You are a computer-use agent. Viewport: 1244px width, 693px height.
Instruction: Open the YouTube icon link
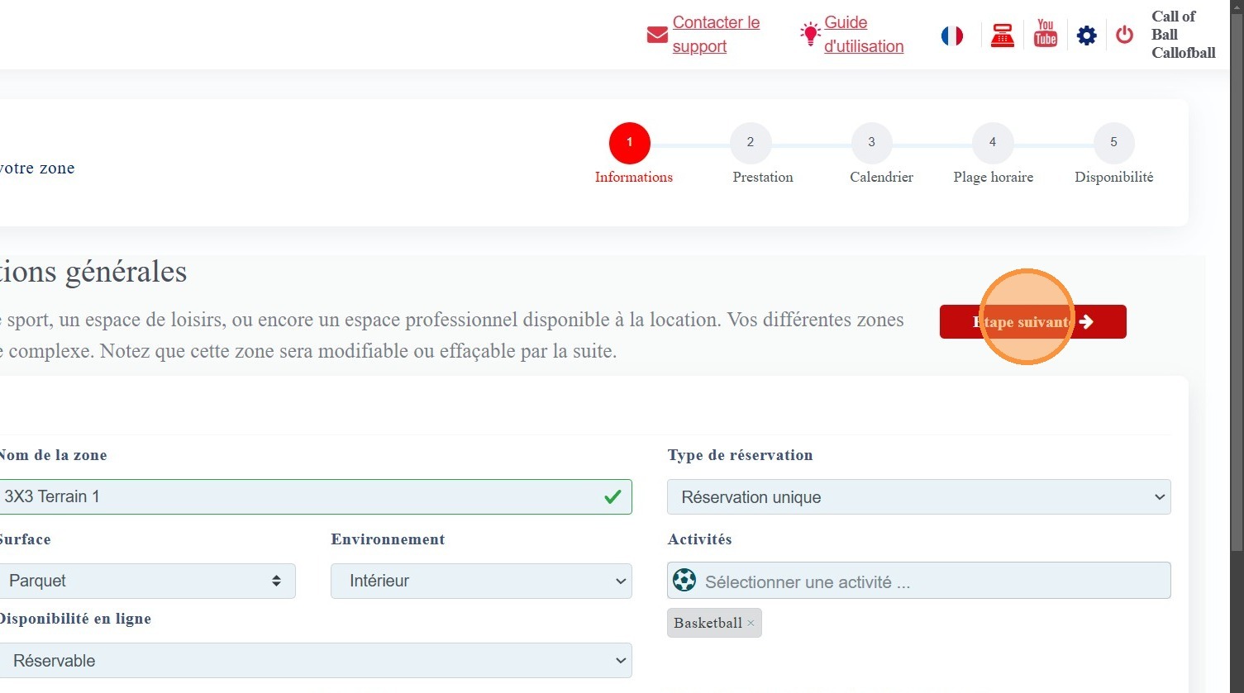[1046, 35]
